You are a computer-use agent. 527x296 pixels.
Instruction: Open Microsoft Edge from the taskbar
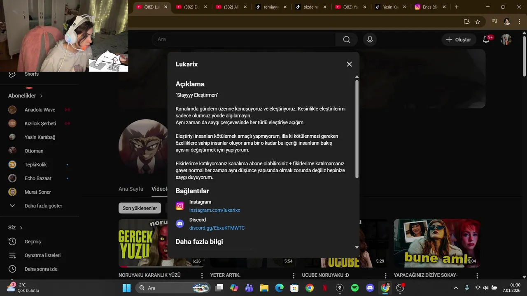(279, 288)
